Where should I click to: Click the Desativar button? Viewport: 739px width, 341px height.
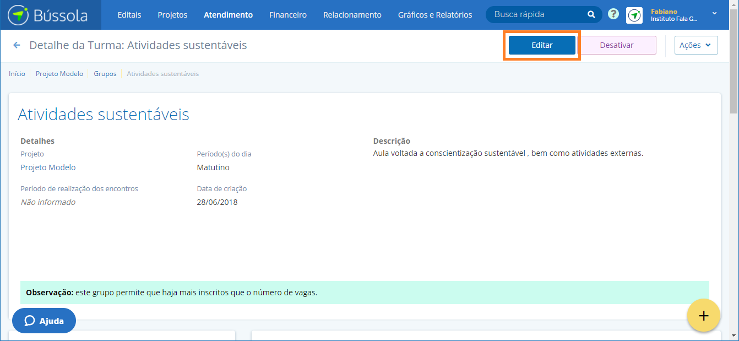click(616, 45)
